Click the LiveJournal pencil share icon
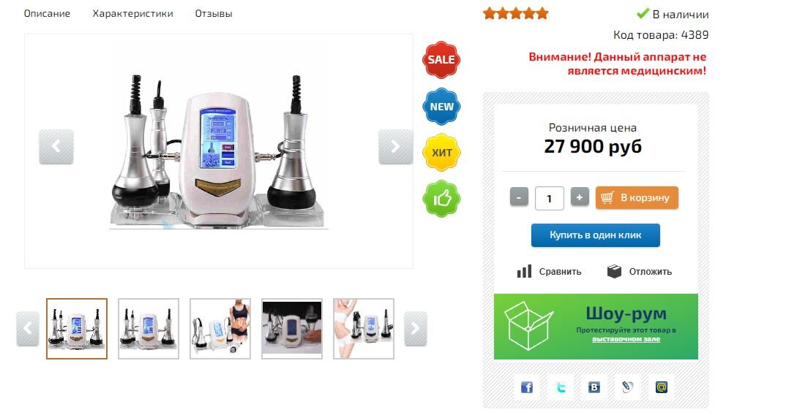786x415 pixels. [x=628, y=387]
